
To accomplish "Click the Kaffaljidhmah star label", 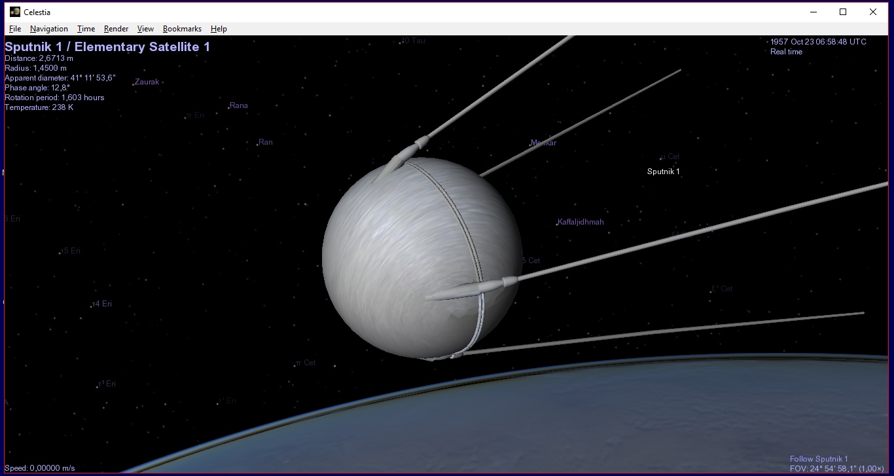I will pos(581,222).
